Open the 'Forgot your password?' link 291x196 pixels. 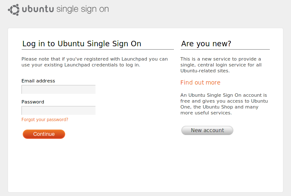pos(45,119)
